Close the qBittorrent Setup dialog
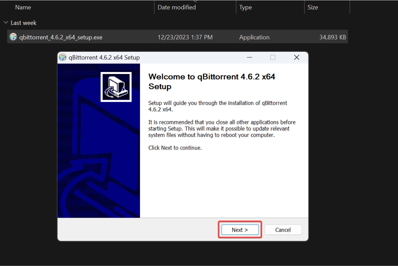 coord(297,57)
